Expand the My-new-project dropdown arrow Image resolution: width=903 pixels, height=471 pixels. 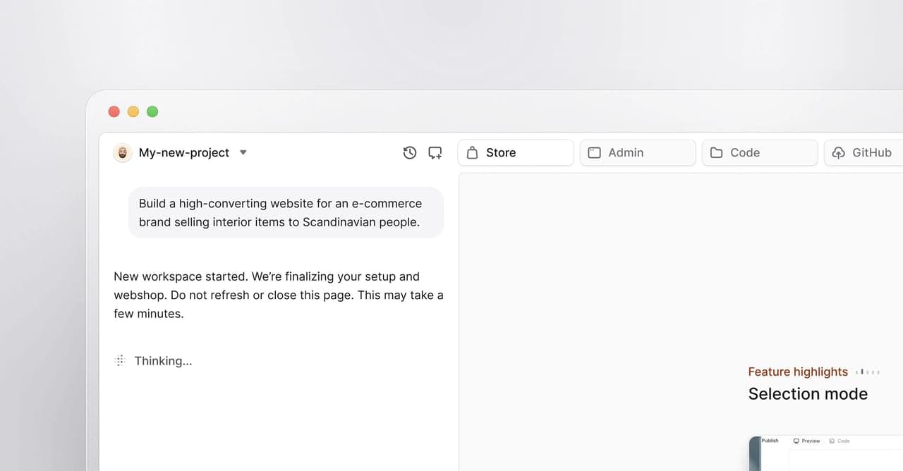coord(243,152)
